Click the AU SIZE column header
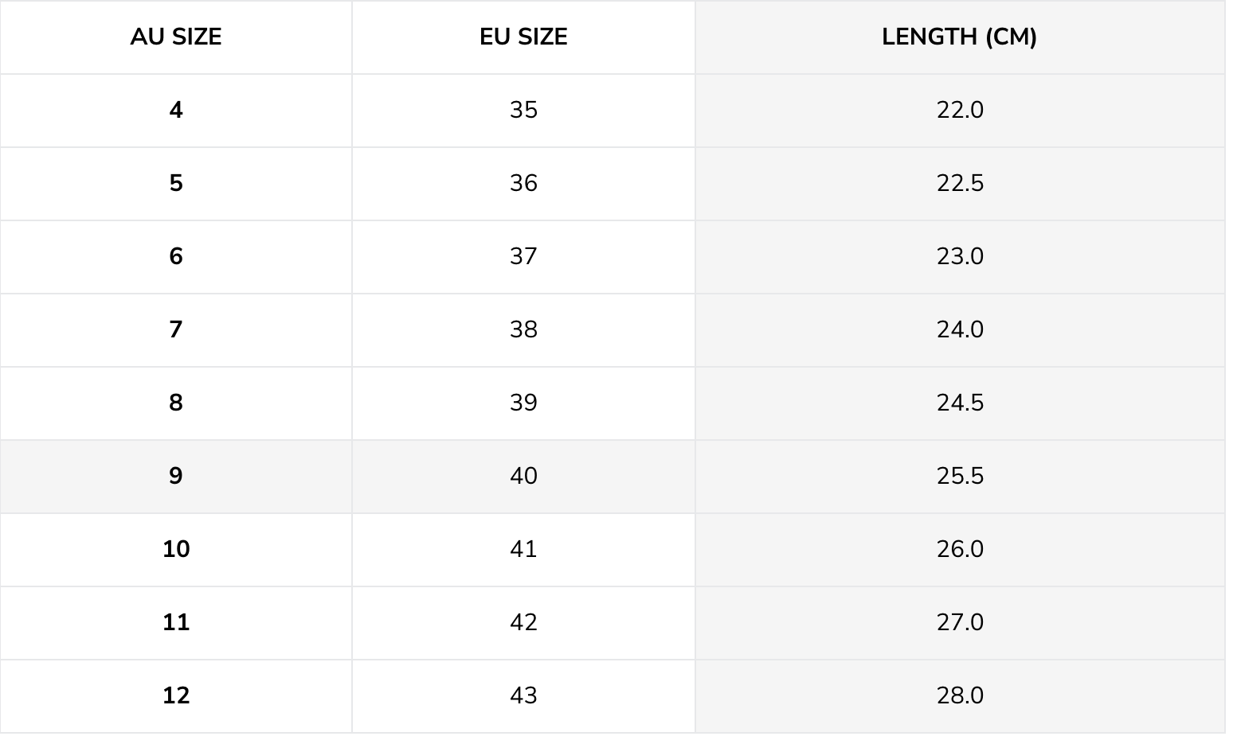1233x740 pixels. [x=176, y=37]
